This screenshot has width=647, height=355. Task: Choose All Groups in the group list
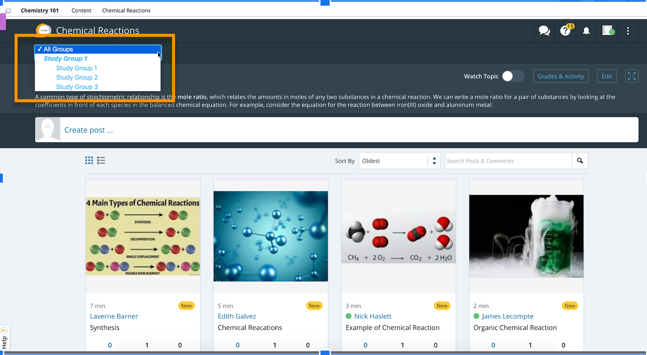click(x=58, y=49)
